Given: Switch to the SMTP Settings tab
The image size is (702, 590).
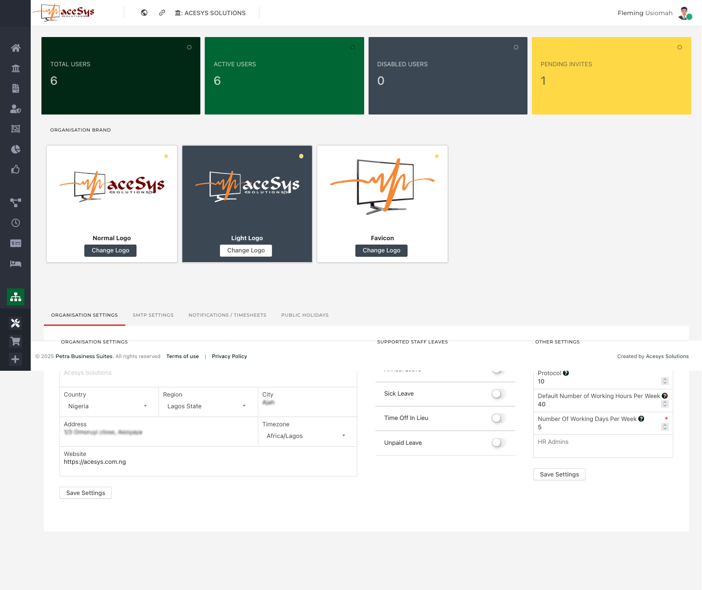Looking at the screenshot, I should (153, 315).
